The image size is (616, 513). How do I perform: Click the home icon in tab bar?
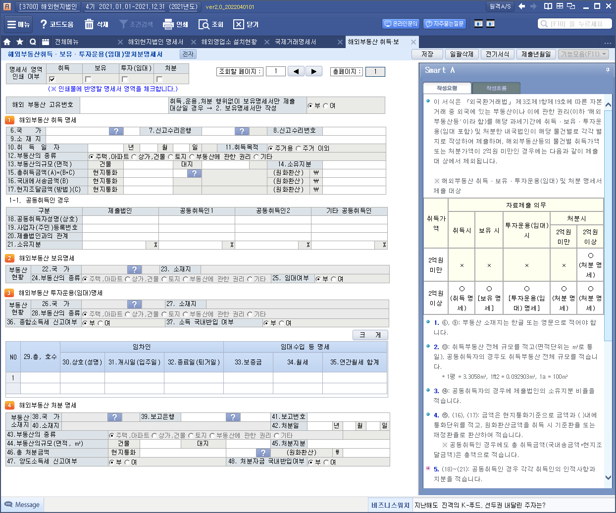tap(7, 42)
